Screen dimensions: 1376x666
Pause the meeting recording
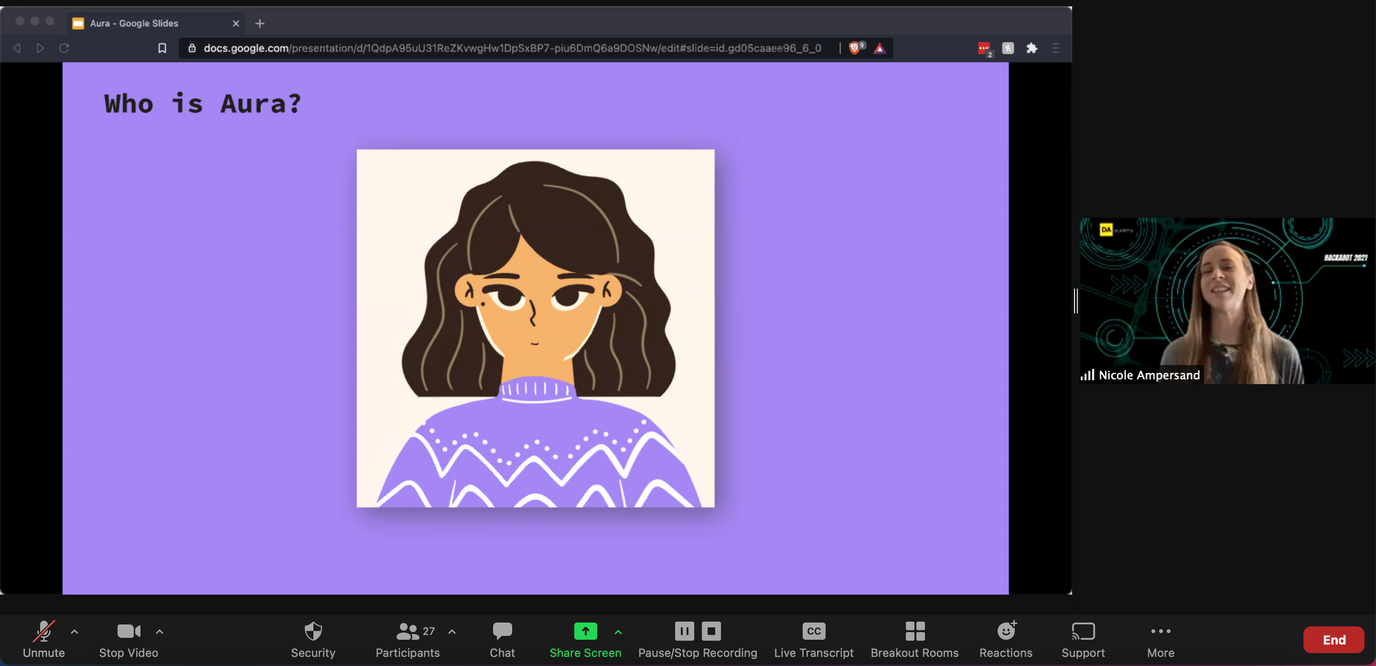(684, 631)
